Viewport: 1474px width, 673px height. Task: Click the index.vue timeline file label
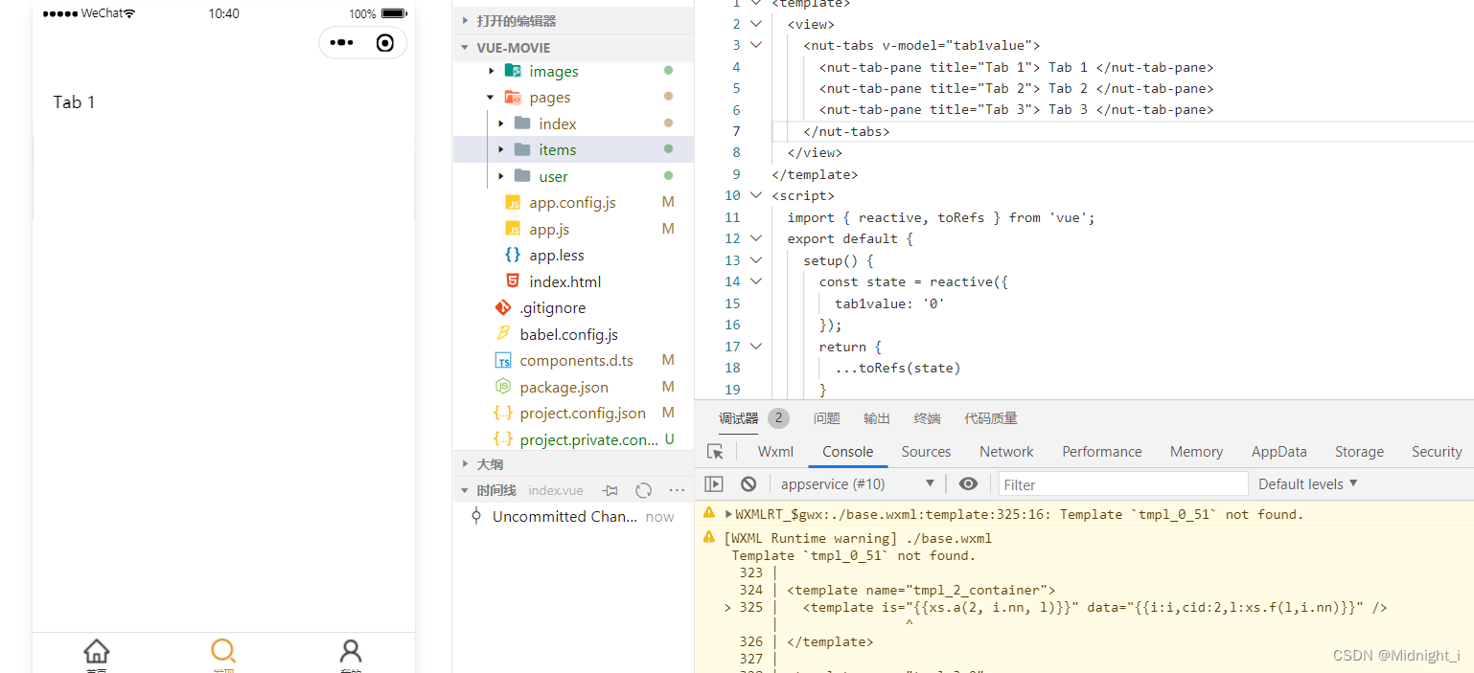[x=556, y=490]
